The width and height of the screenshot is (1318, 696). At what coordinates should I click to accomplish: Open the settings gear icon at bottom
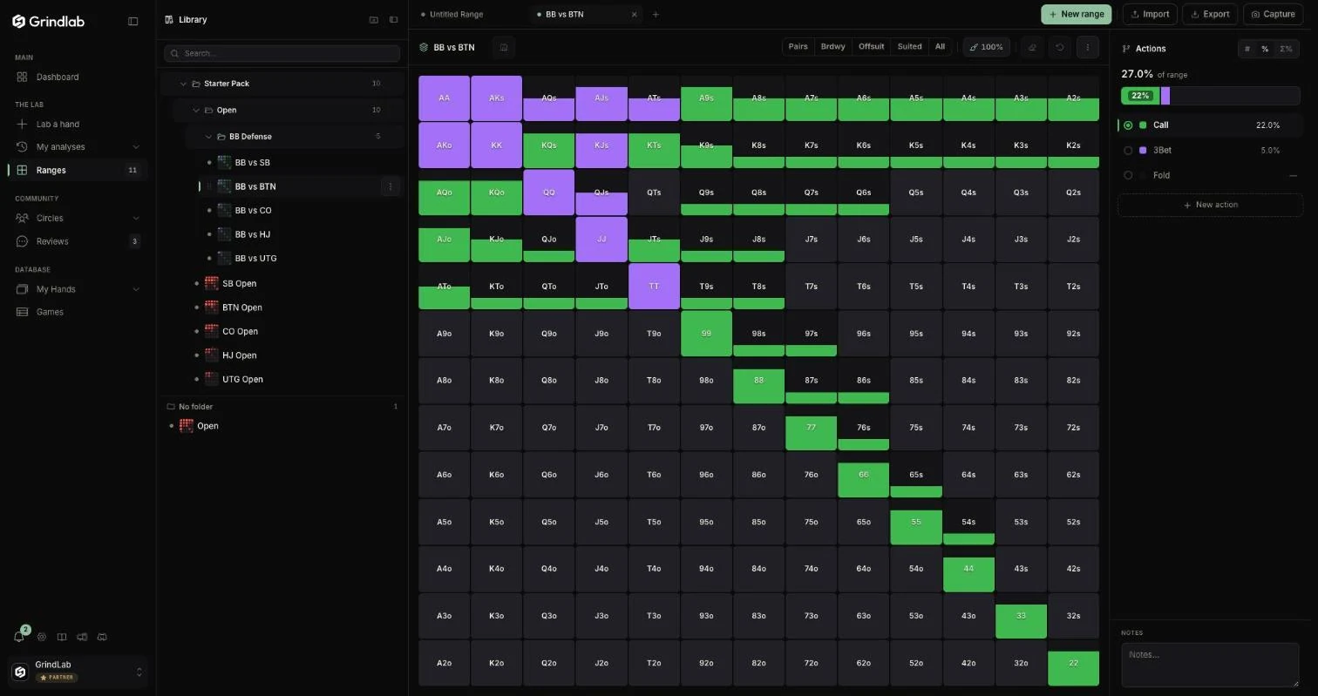pos(41,637)
